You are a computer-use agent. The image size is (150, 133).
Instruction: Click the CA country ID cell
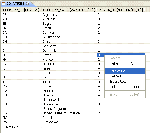pyautogui.click(x=21, y=33)
